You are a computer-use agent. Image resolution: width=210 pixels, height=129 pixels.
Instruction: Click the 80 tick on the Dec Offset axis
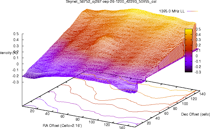tap(175, 108)
